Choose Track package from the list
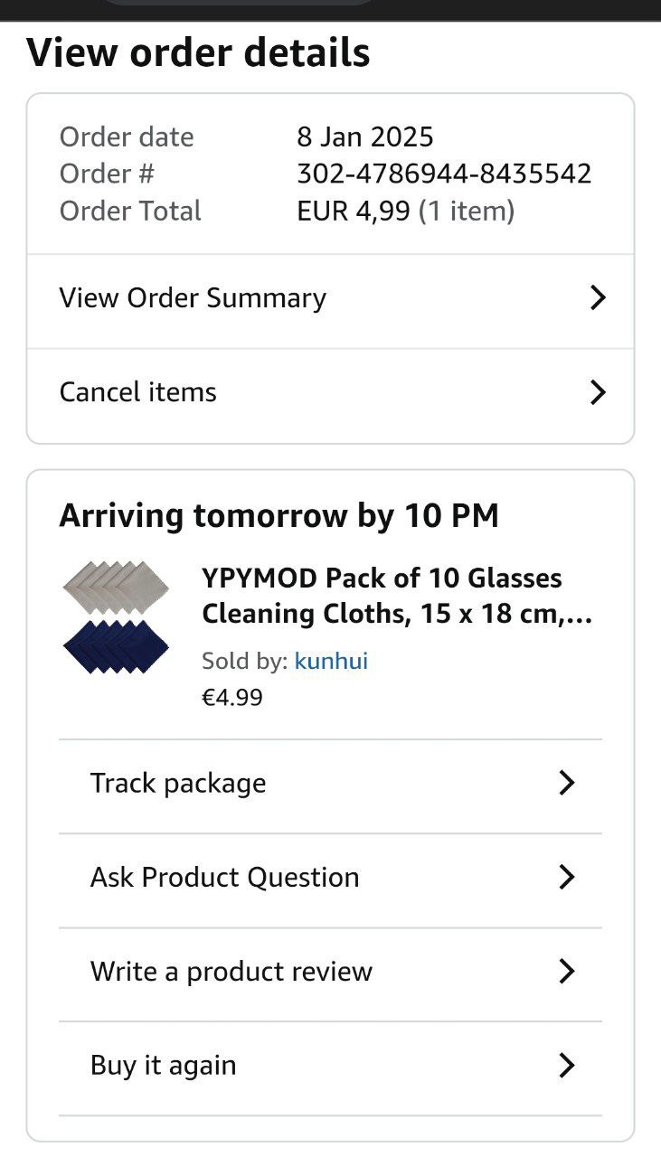661x1157 pixels. [178, 783]
